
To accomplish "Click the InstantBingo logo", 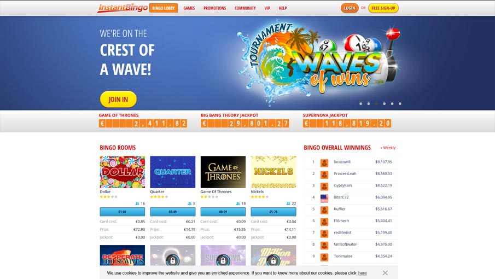I will click(123, 8).
